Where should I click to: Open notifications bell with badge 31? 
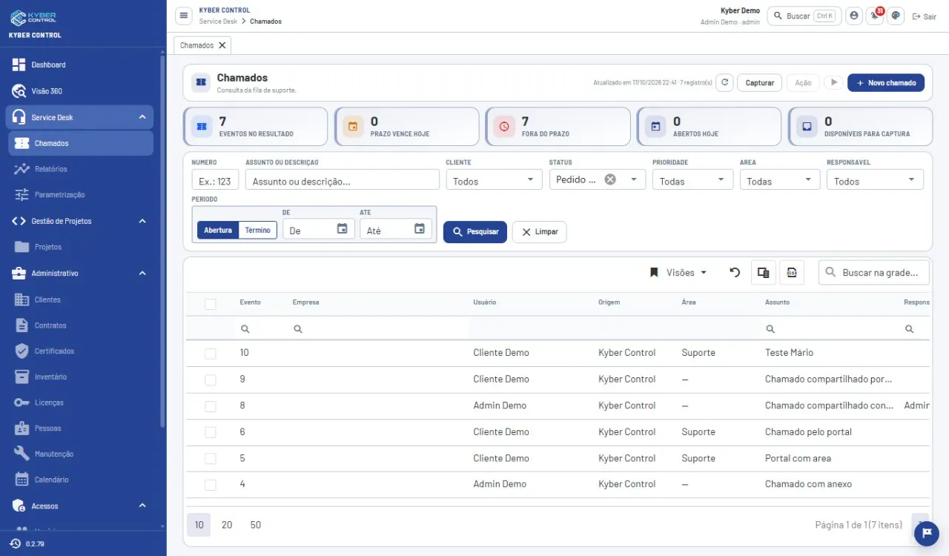click(875, 16)
